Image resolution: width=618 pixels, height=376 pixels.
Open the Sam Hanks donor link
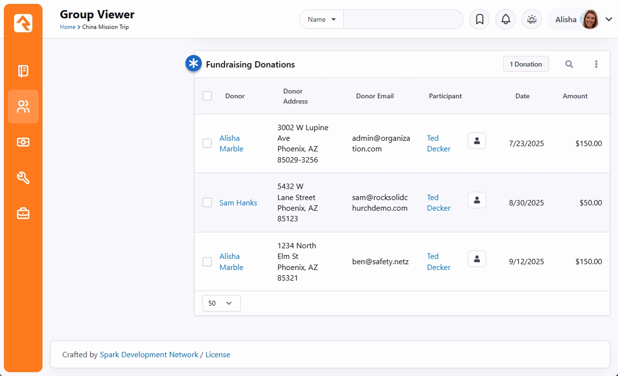click(238, 203)
